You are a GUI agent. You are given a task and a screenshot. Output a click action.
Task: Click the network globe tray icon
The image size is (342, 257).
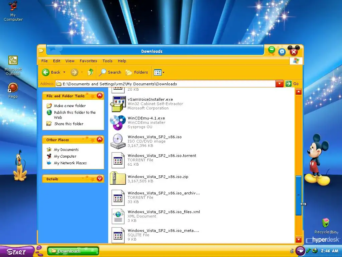[315, 251]
